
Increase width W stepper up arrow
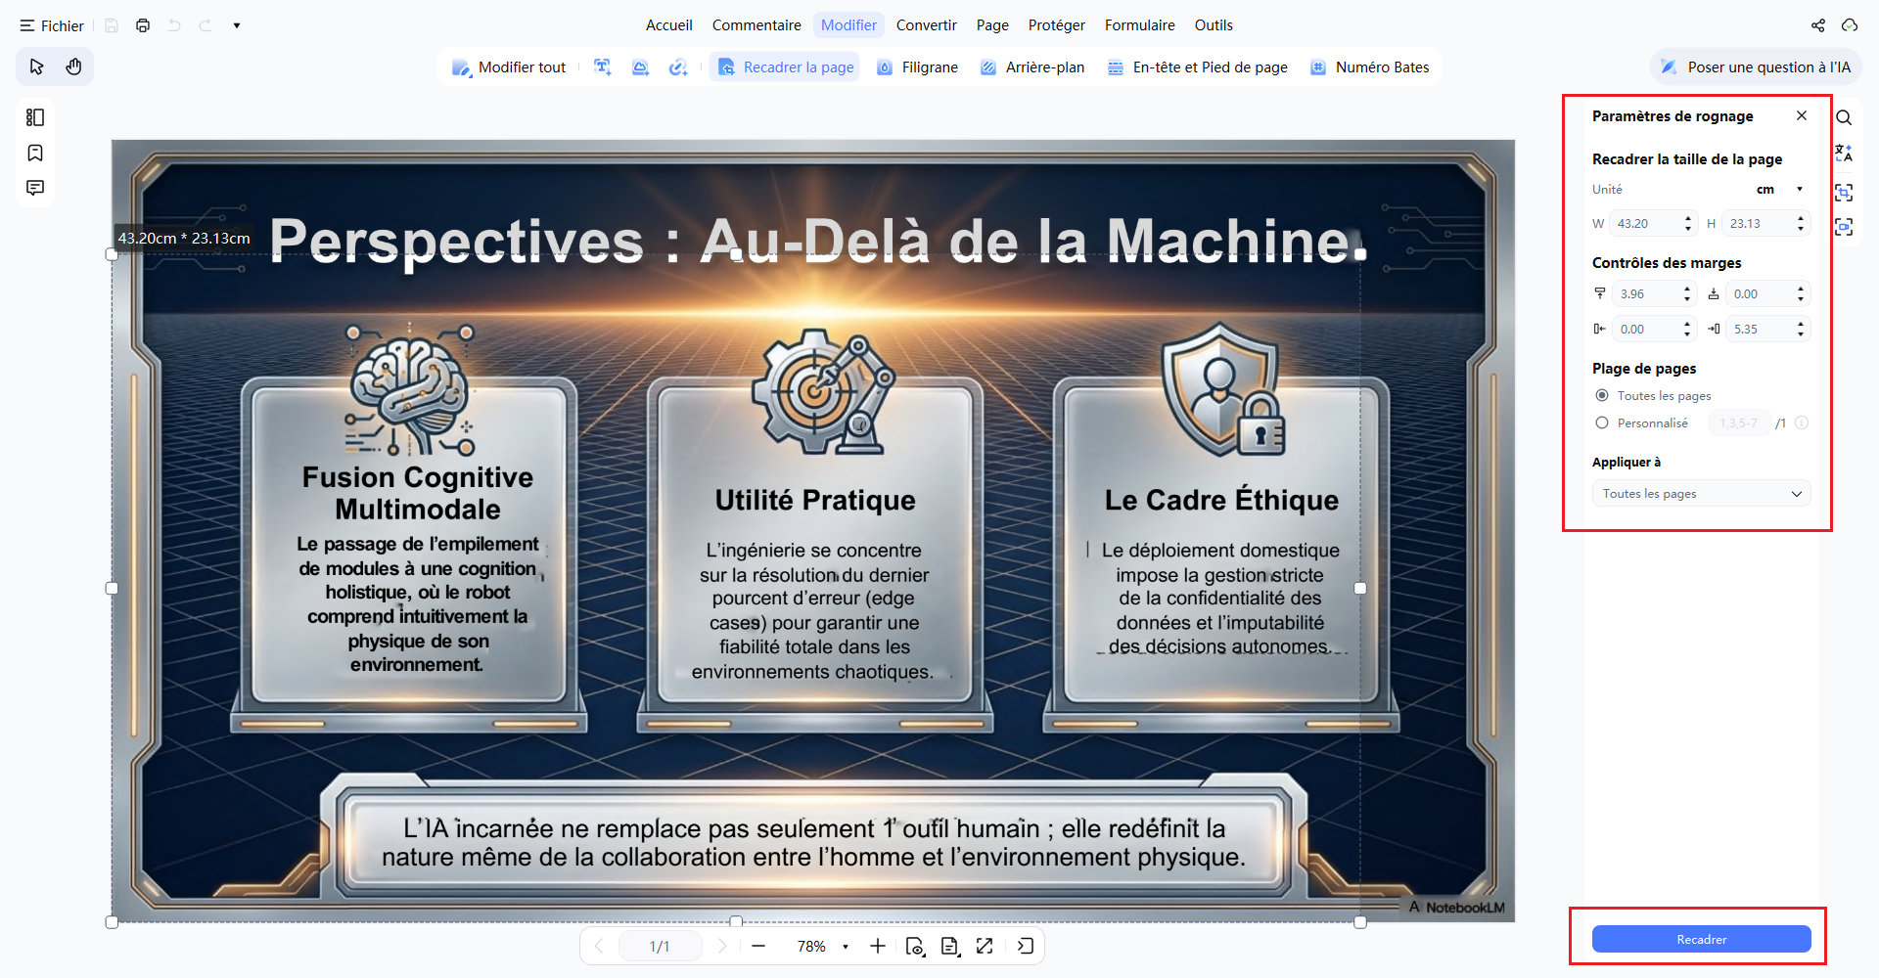coord(1688,218)
